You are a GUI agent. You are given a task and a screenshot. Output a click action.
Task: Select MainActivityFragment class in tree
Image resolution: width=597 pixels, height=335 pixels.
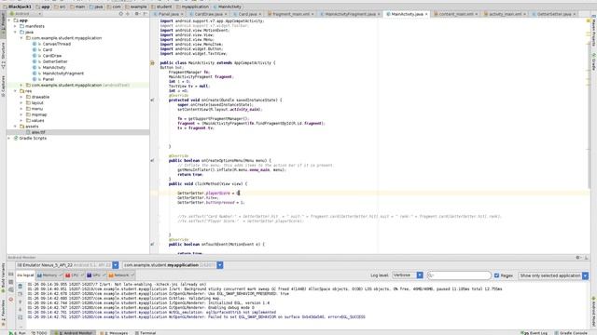62,74
